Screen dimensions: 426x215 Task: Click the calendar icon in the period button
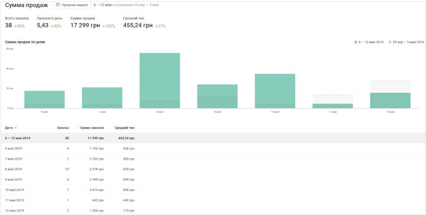click(x=58, y=5)
